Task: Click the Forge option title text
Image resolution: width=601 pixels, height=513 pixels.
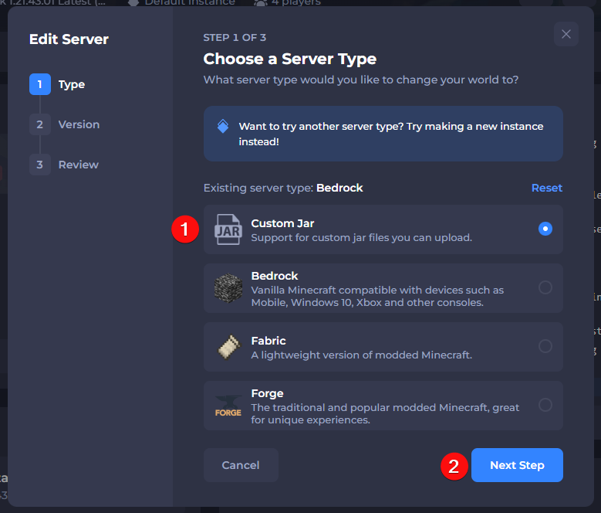Action: click(x=267, y=392)
